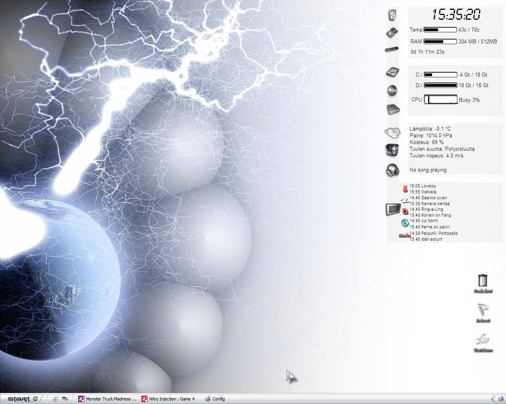Click the first quick launch icon in the taskbar
The height and width of the screenshot is (404, 506).
coord(55,399)
